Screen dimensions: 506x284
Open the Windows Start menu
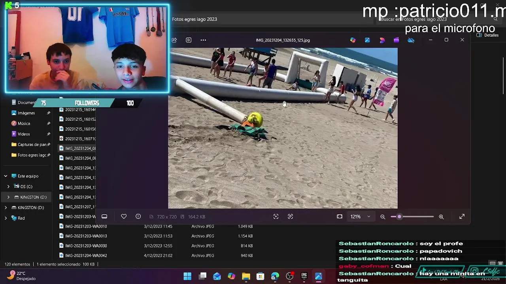click(187, 276)
